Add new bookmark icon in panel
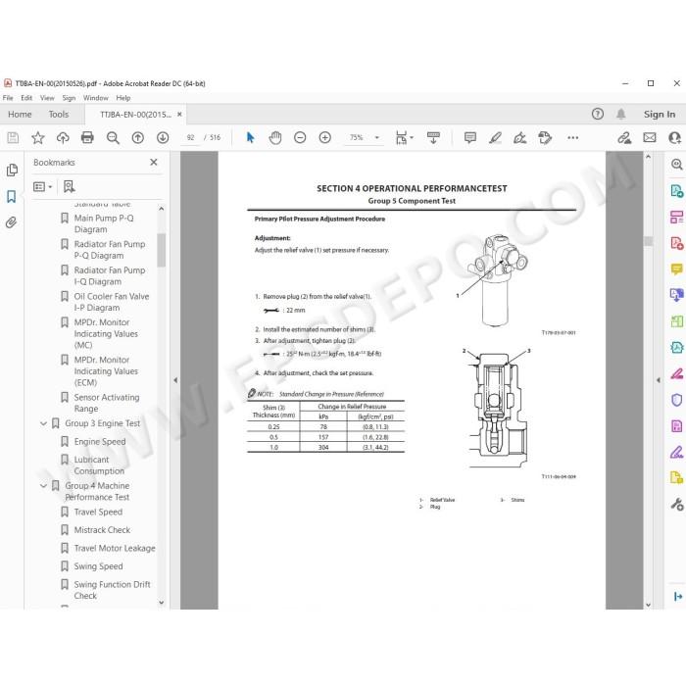 69,187
